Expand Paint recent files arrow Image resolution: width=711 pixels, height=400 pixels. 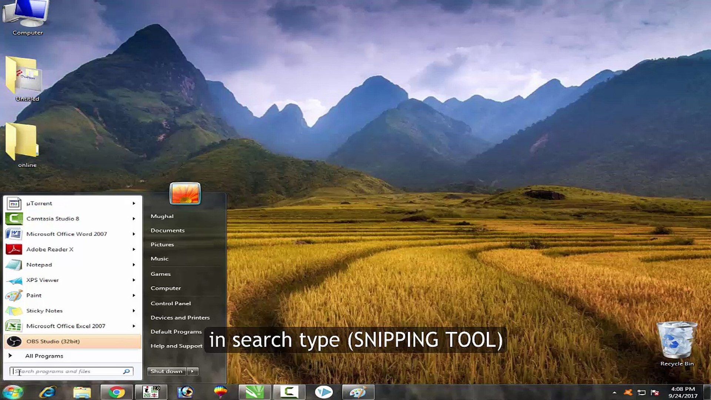(134, 295)
